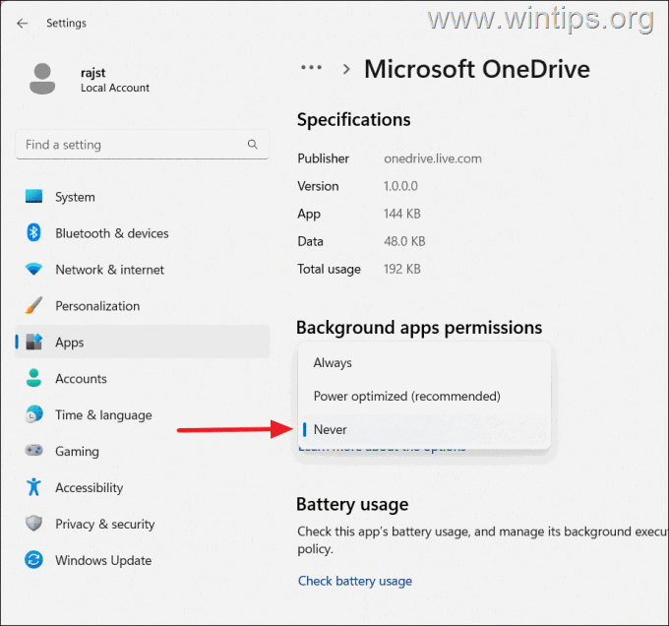Open Accounts settings category
Viewport: 669px width, 626px height.
pos(143,378)
